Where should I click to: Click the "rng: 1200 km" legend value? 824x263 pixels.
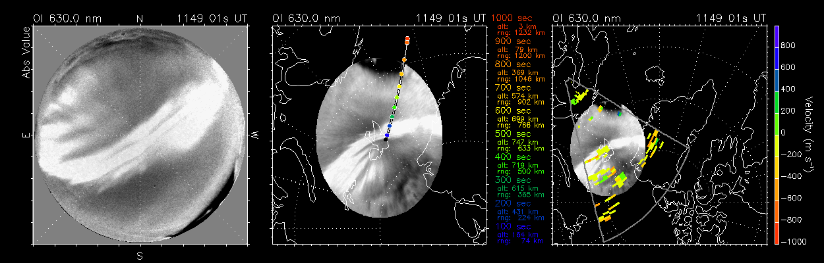tap(523, 55)
